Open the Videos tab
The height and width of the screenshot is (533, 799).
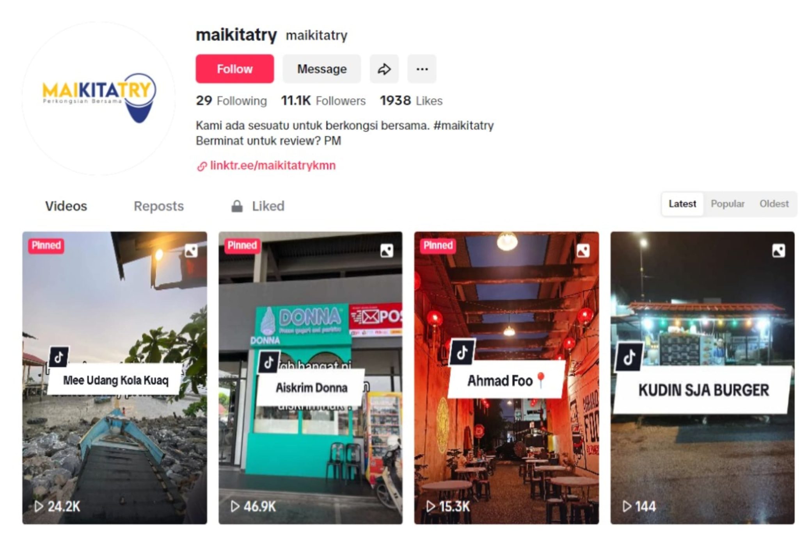click(x=66, y=206)
